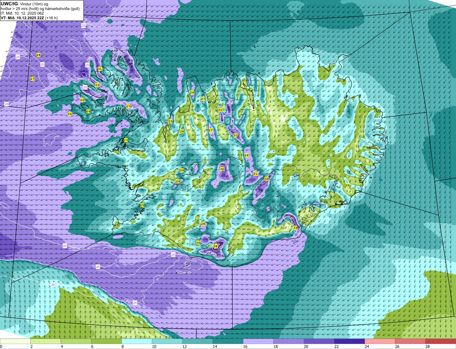Click the 12–14 m/s medium teal legend swatch

(198, 341)
